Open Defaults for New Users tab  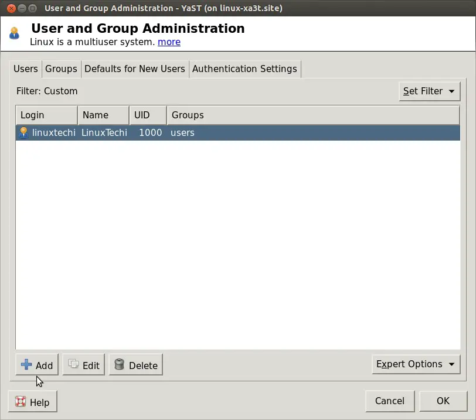pyautogui.click(x=134, y=69)
